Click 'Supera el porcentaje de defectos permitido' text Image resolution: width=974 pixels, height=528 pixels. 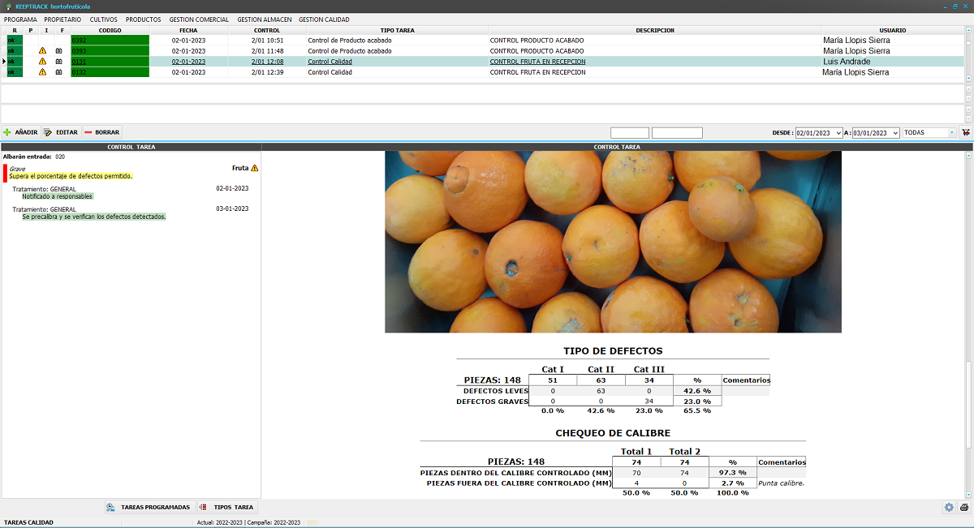(71, 176)
